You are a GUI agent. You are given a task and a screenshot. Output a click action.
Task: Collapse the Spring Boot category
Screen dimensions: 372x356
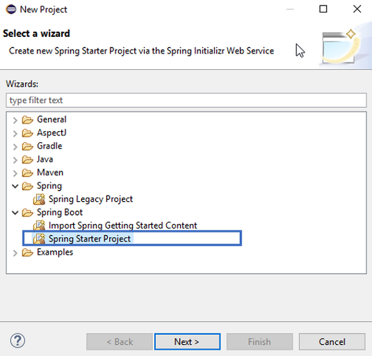tap(15, 213)
